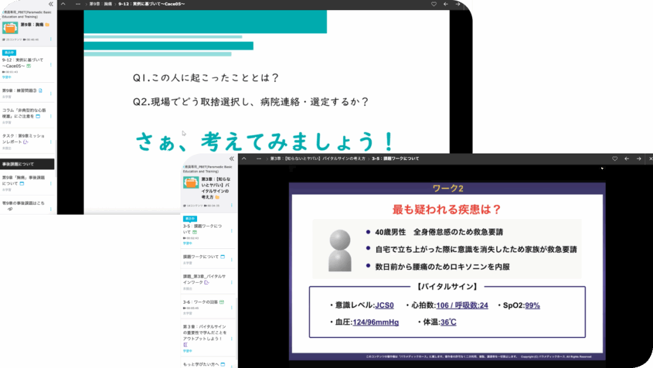
Task: Open the three-dot menu next to the 第3章 course title
Action: (x=232, y=206)
